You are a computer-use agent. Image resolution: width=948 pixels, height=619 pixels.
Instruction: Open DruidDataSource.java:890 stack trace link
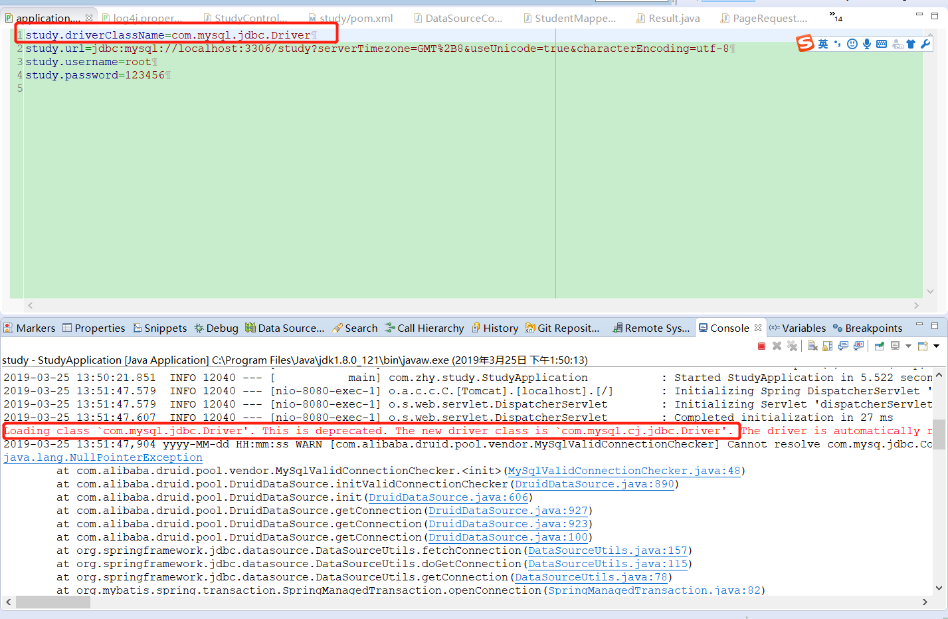click(595, 484)
